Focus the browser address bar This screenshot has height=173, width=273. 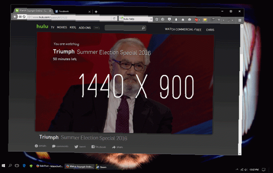pos(71,17)
